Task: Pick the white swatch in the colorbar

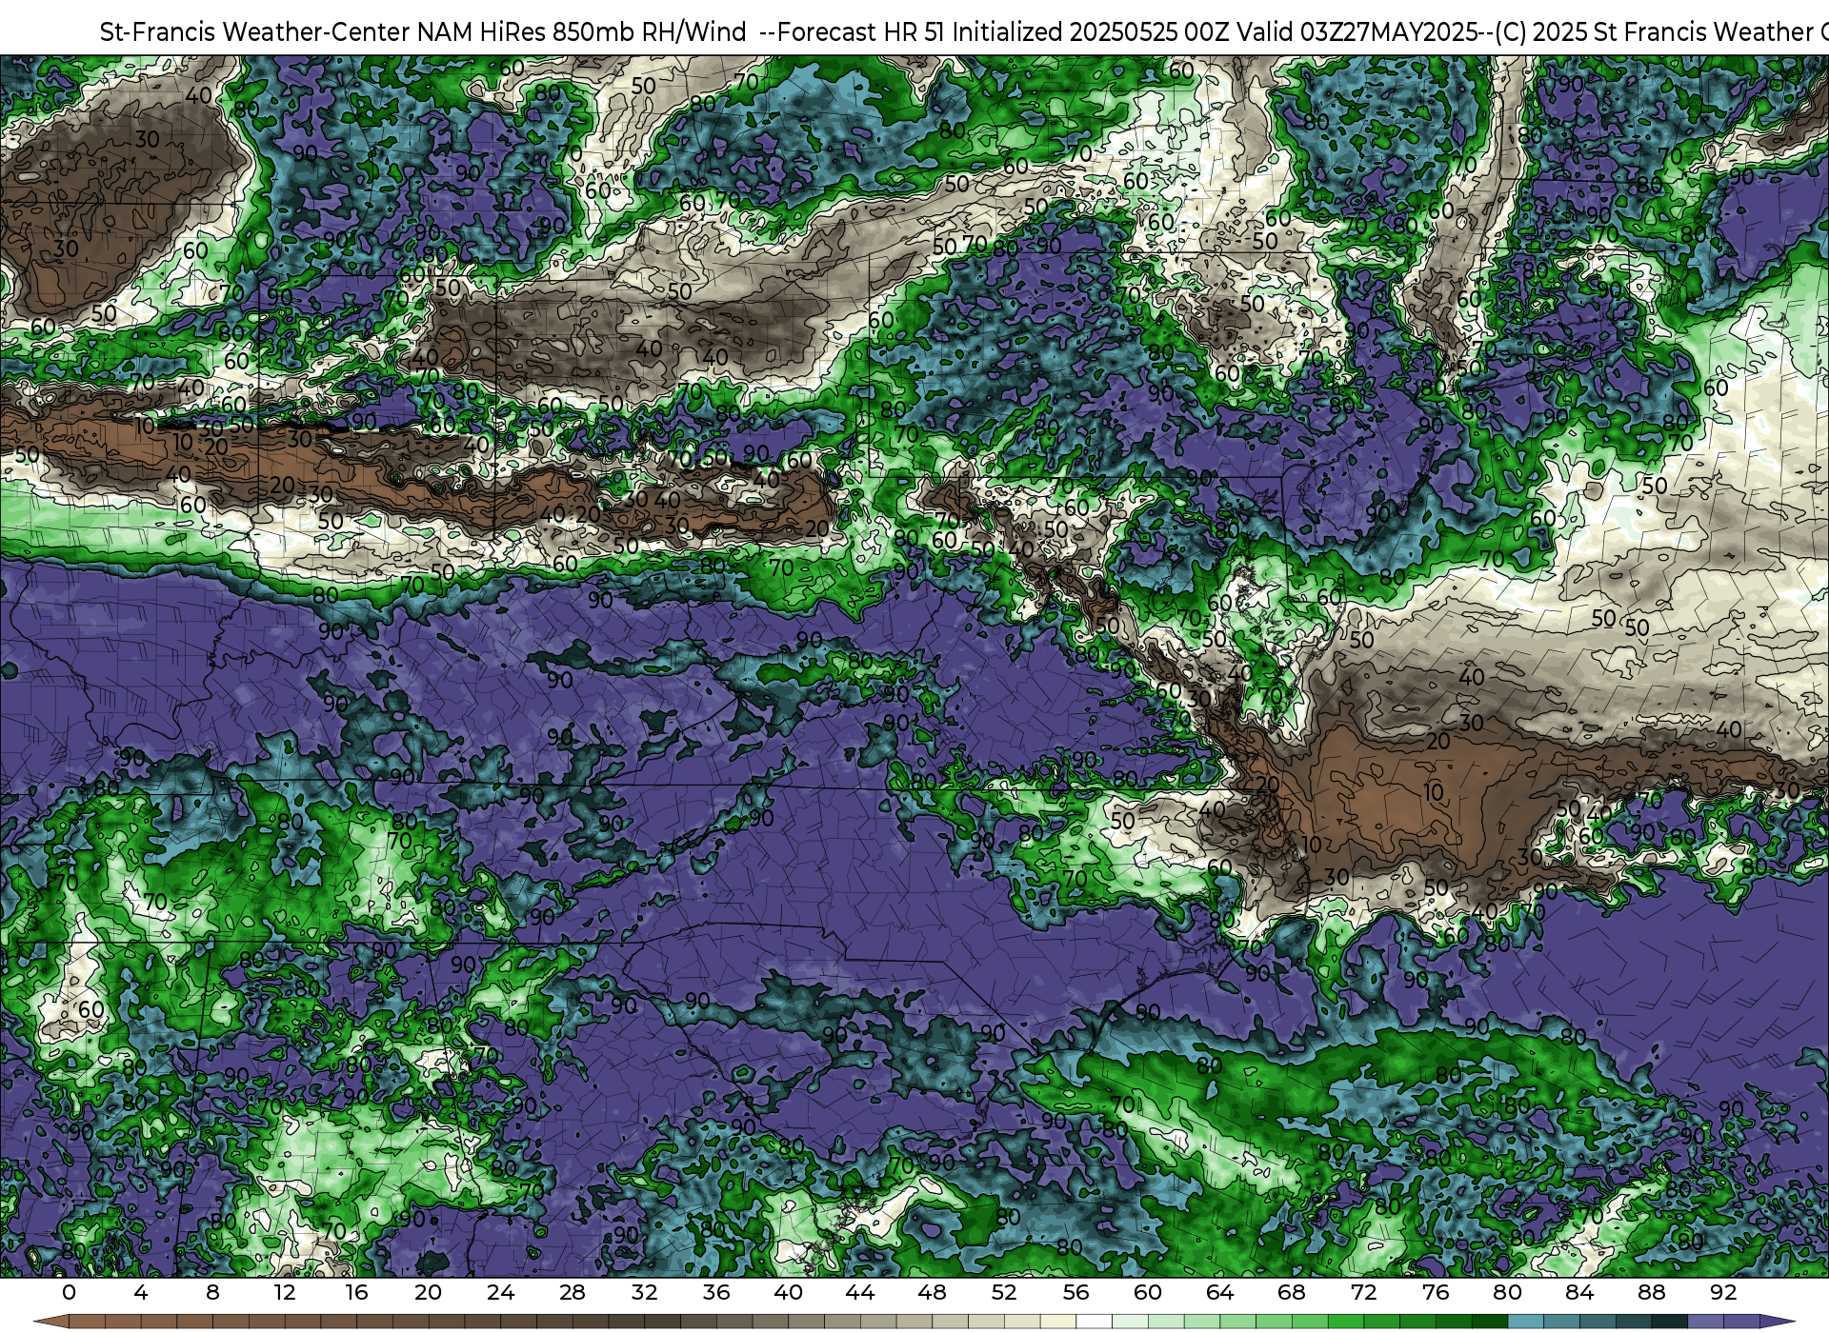Action: coord(1094,1323)
